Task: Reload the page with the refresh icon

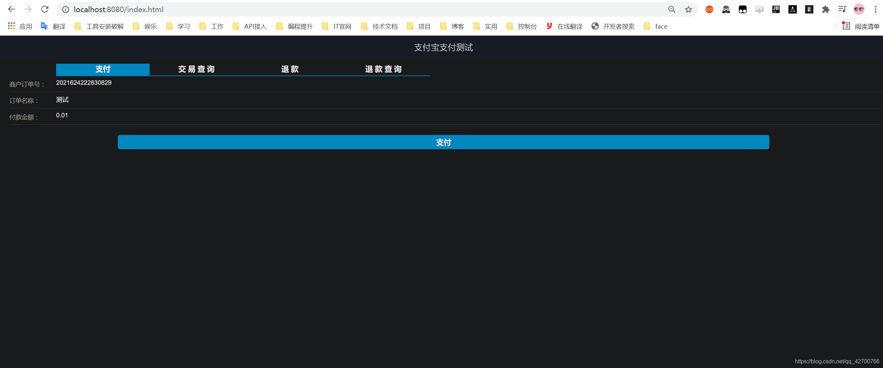Action: 45,9
